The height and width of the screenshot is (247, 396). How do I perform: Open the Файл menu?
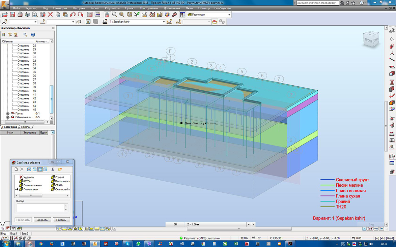(x=17, y=8)
